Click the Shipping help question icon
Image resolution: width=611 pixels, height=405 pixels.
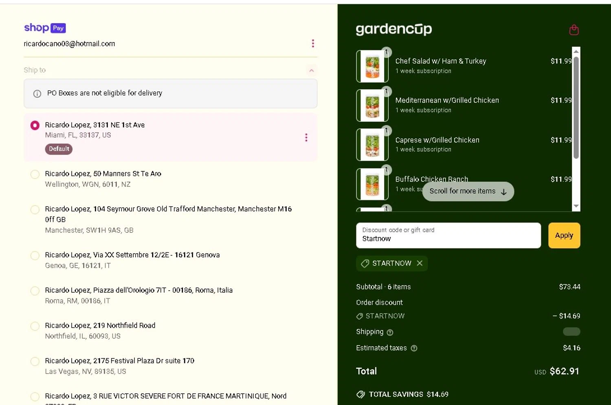(390, 333)
